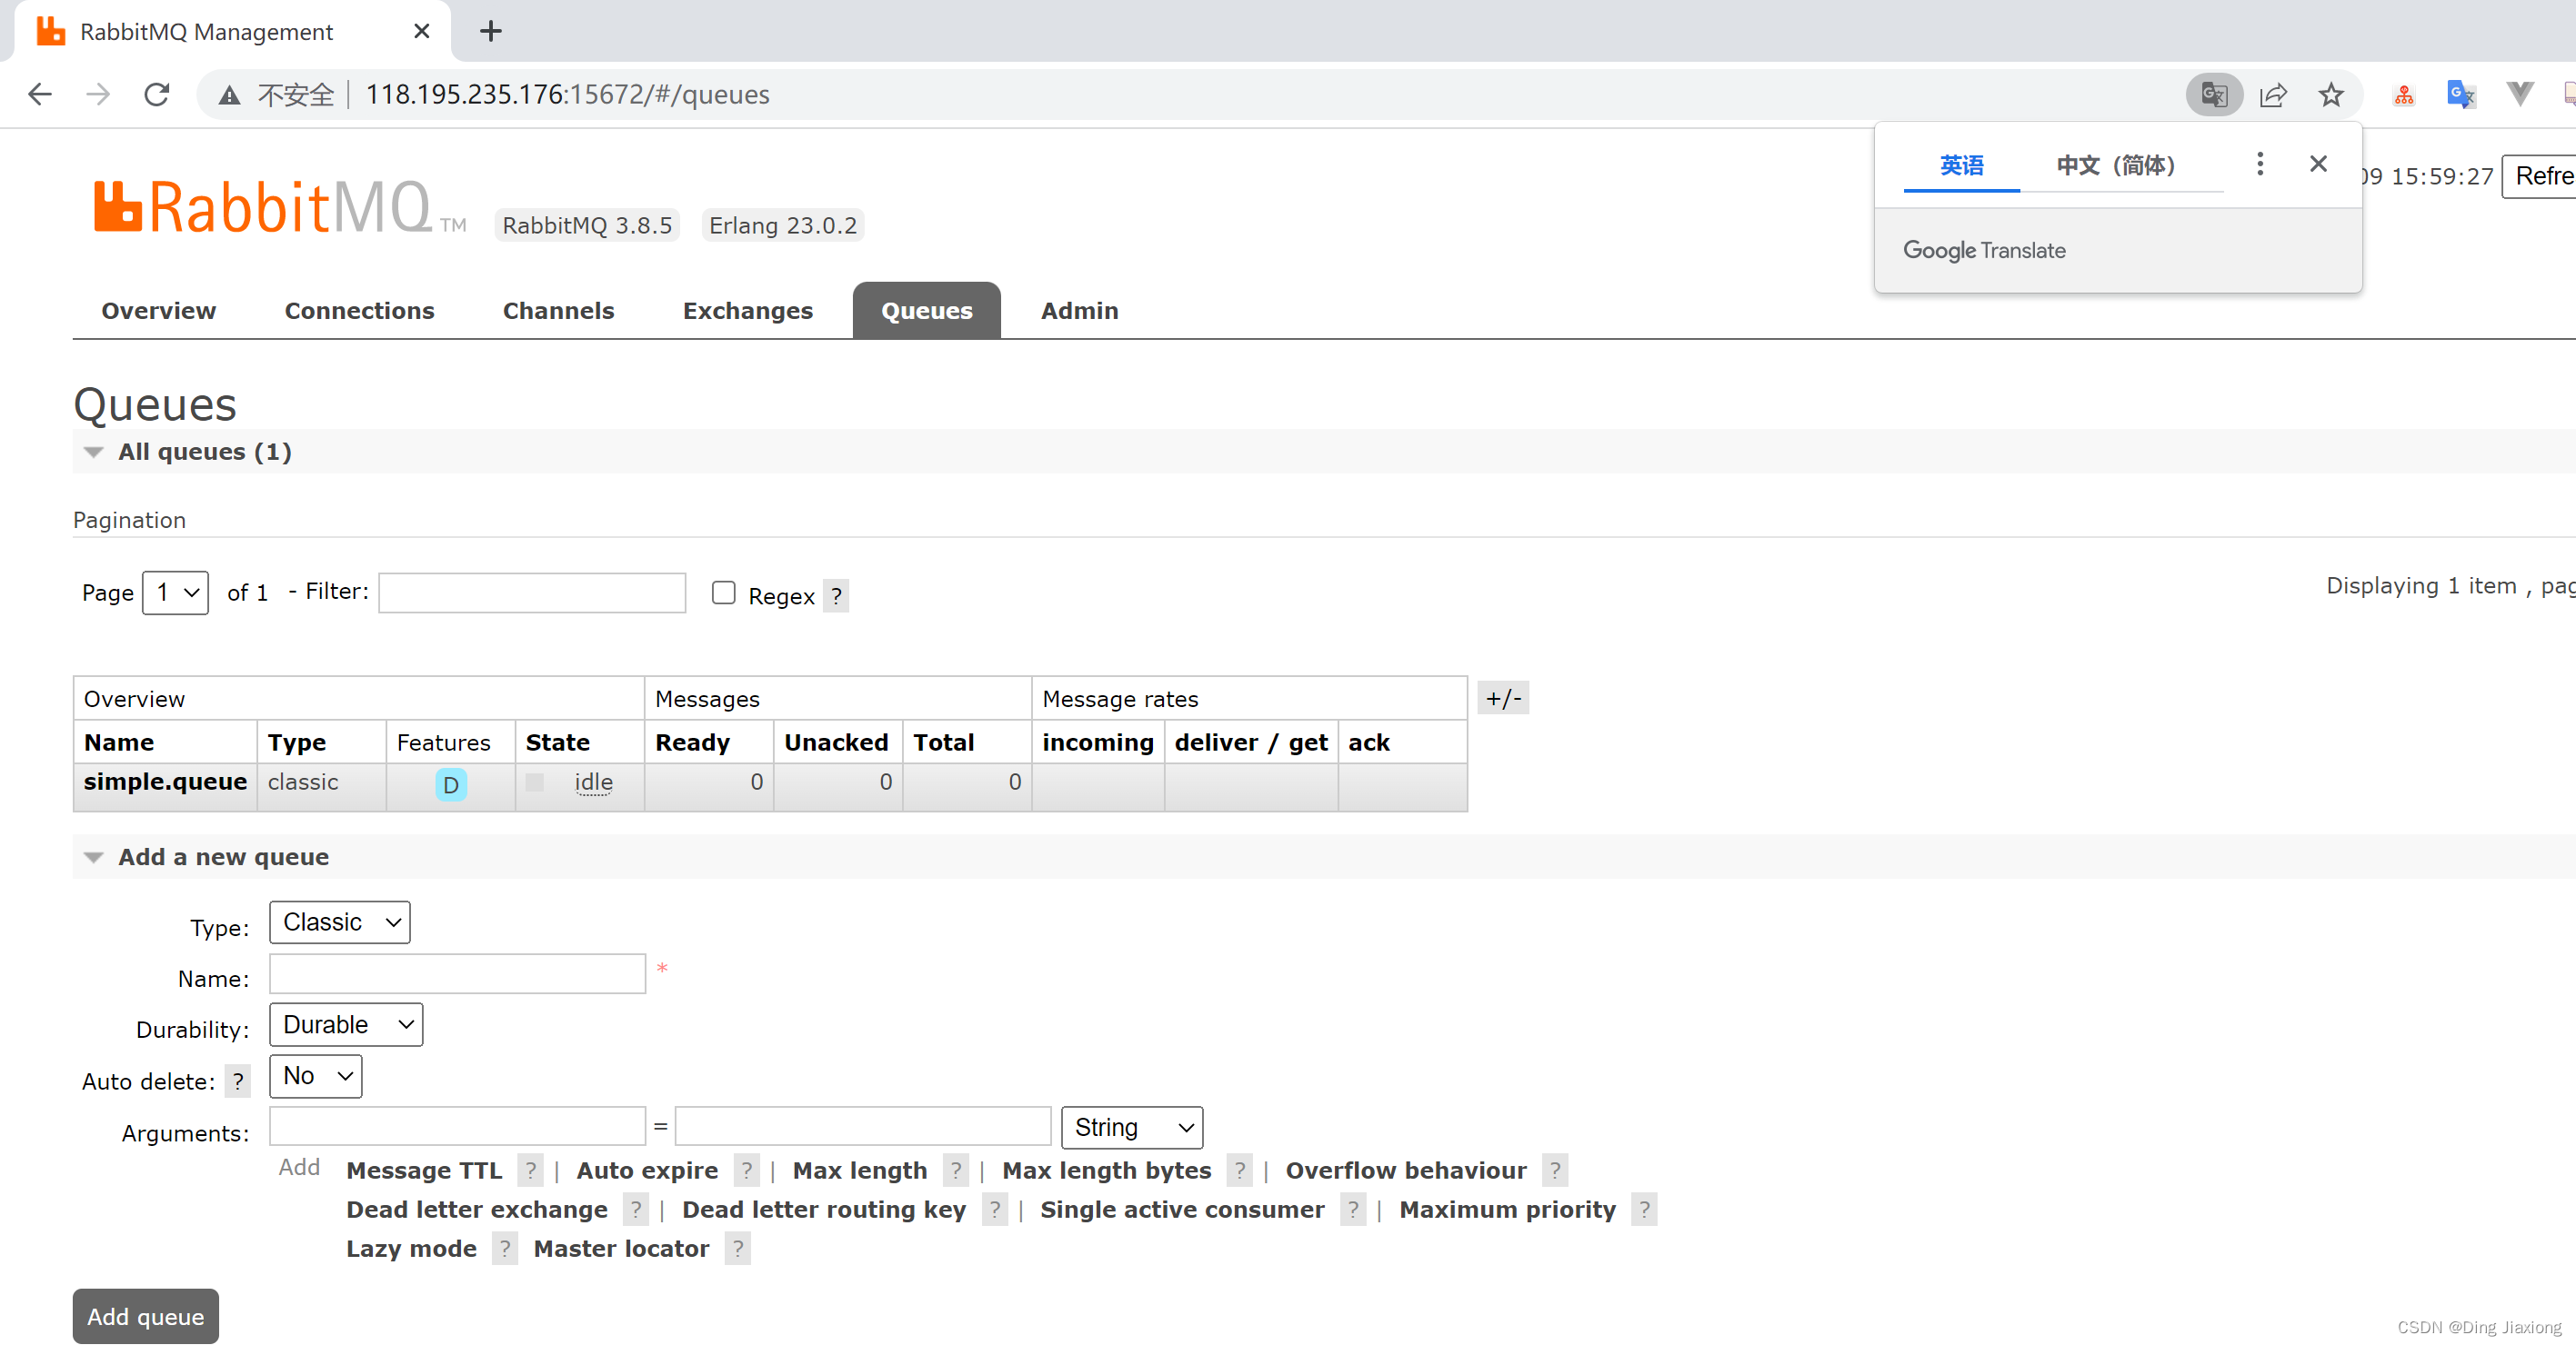Click the Dead letter exchange argument link
Viewport: 2576px width, 1345px height.
point(477,1209)
